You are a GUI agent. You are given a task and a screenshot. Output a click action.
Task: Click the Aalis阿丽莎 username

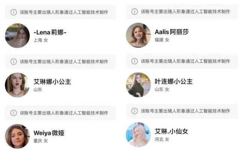tap(172, 32)
